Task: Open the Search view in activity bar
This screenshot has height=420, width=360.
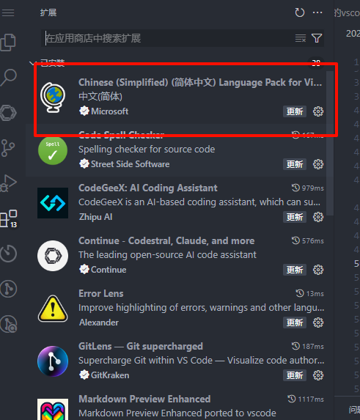Action: [x=8, y=78]
